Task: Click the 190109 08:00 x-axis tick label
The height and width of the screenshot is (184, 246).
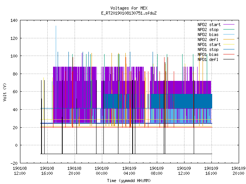Action: pos(156,171)
